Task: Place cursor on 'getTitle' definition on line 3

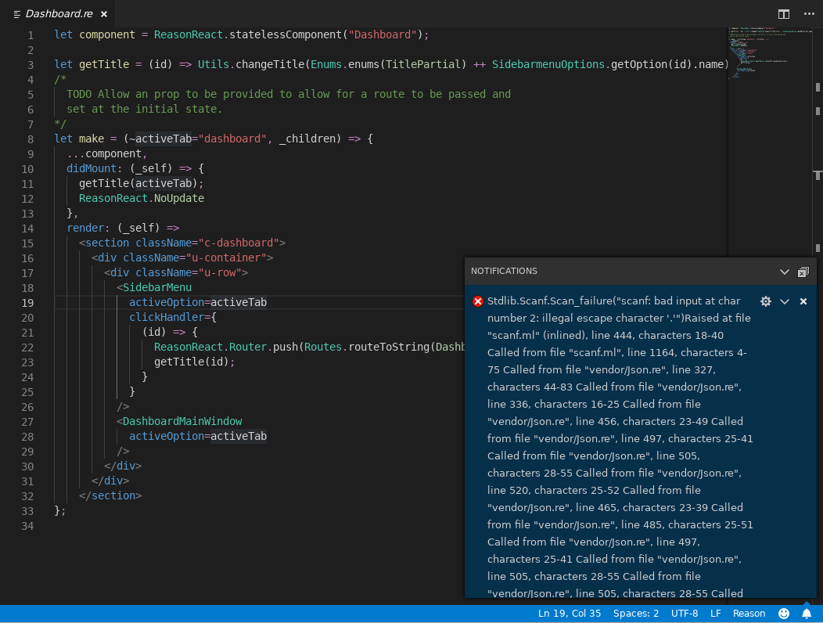Action: [x=104, y=64]
